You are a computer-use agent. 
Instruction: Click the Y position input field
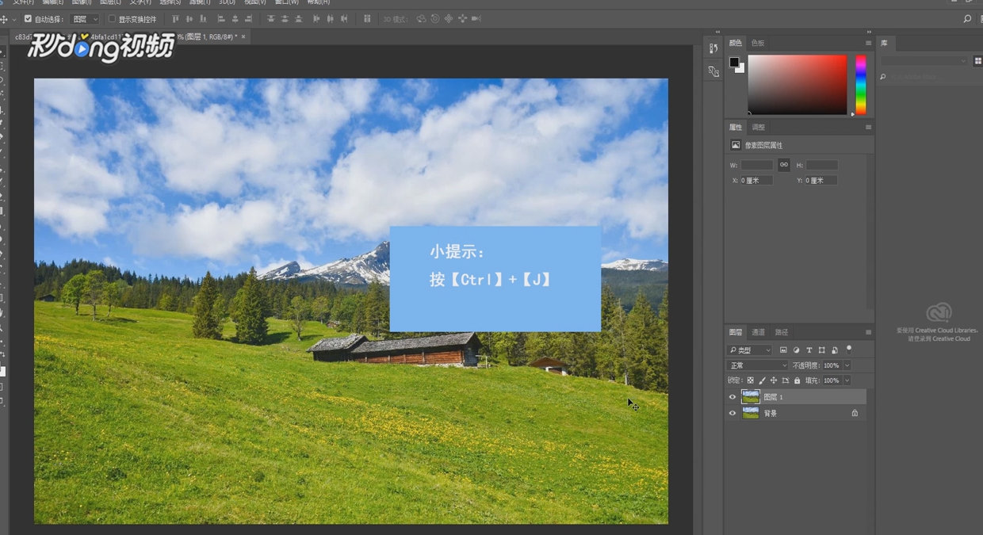click(821, 180)
